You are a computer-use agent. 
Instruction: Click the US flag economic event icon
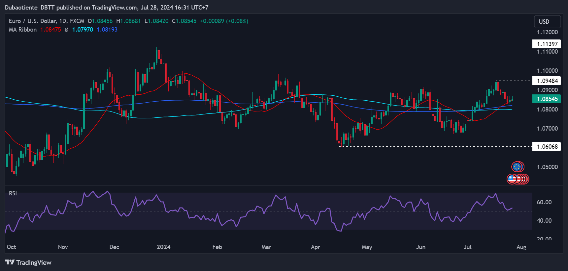512,179
